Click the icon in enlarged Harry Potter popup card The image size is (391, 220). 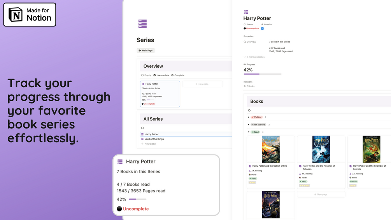tap(120, 162)
